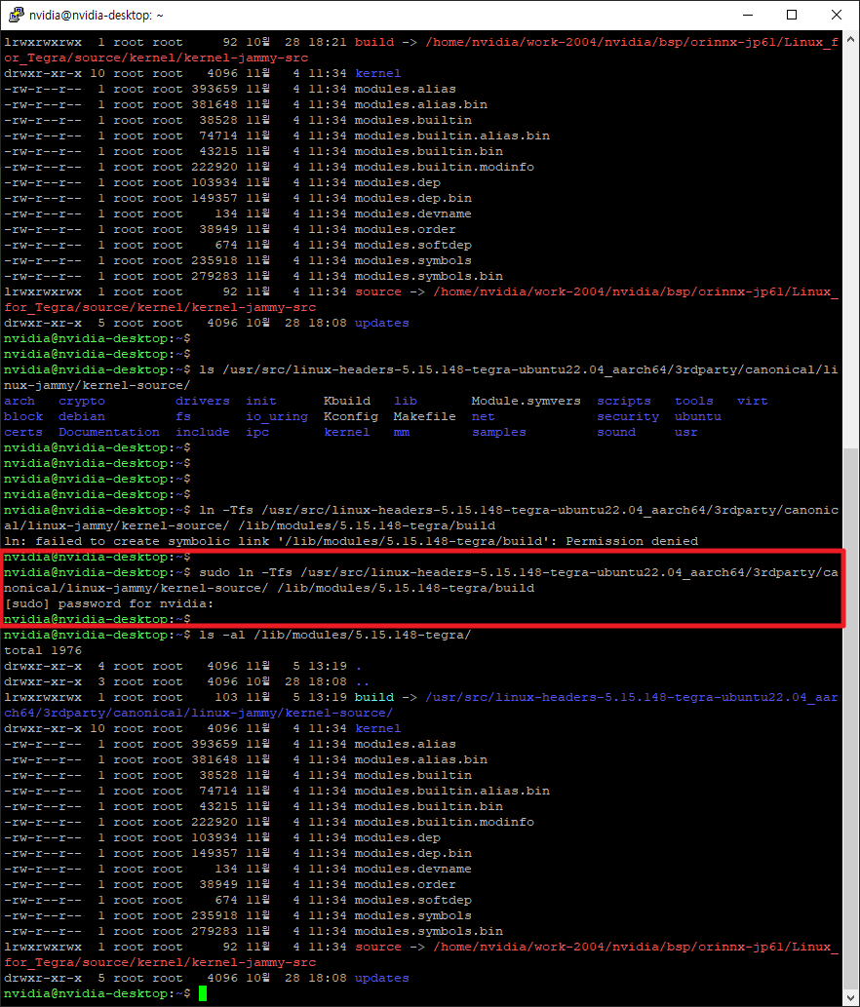
Task: Click the 'include' directory name
Action: point(202,432)
